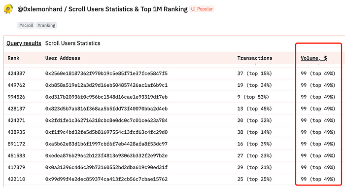Click rank cell 891172
Image resolution: width=345 pixels, height=187 pixels.
pyautogui.click(x=16, y=144)
